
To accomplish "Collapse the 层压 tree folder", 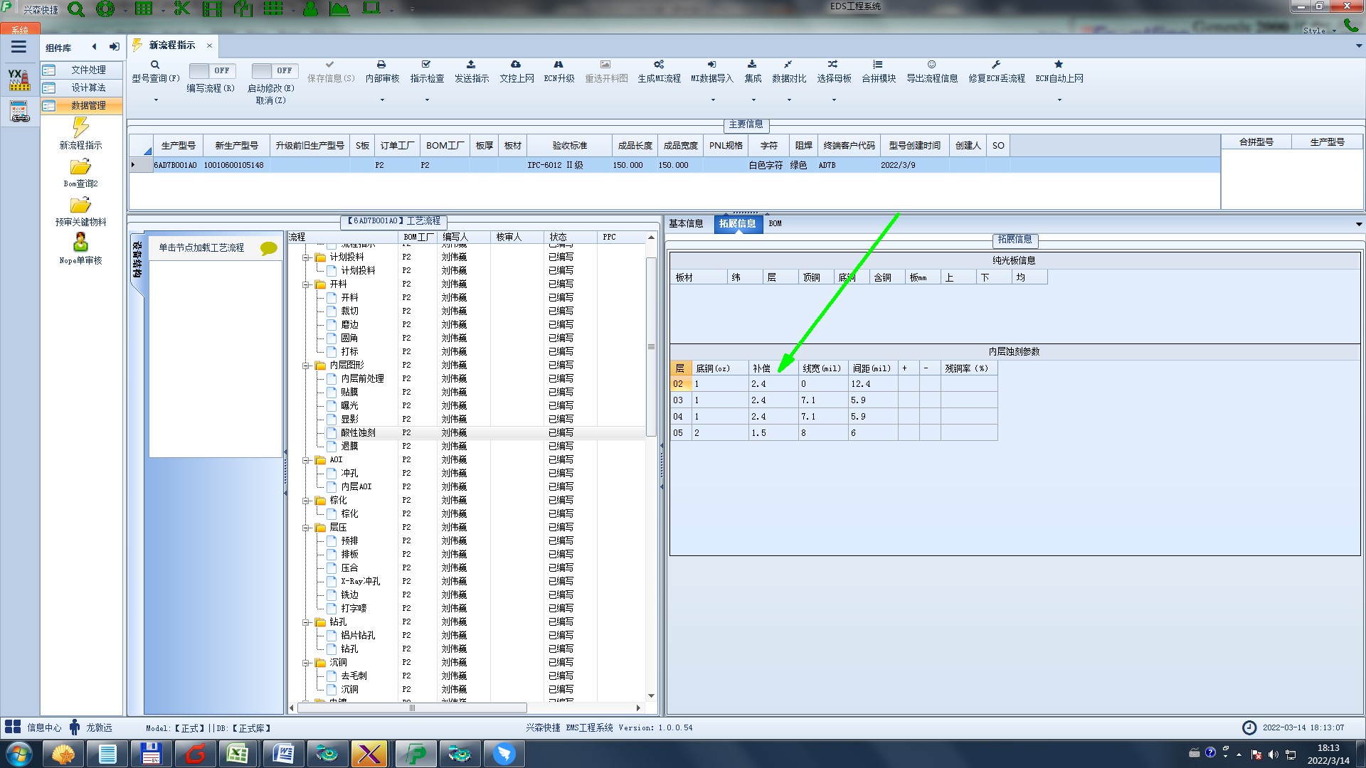I will (x=306, y=528).
